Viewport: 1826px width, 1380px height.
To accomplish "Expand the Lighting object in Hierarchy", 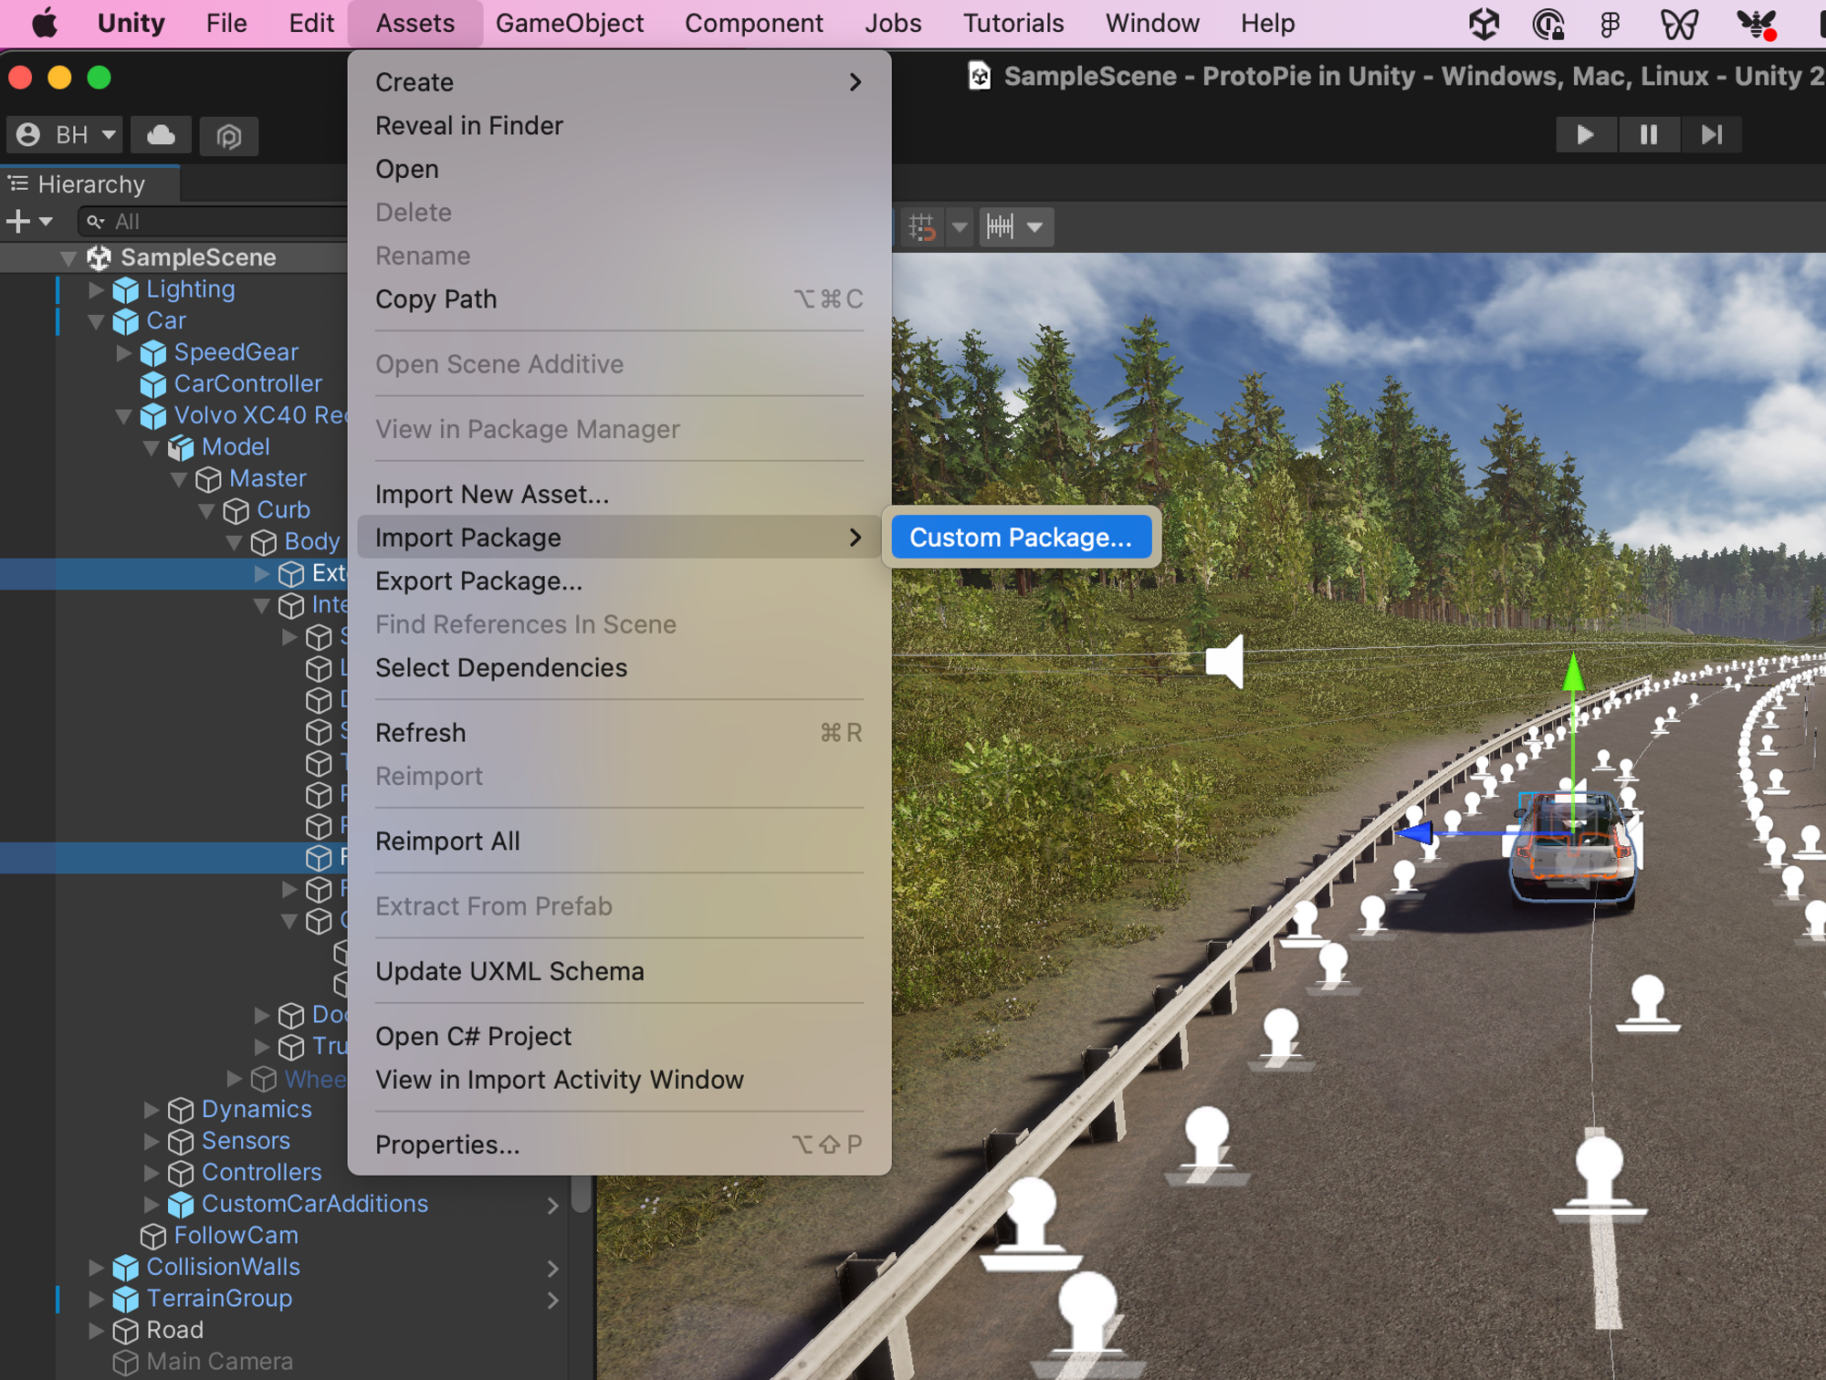I will click(x=96, y=290).
